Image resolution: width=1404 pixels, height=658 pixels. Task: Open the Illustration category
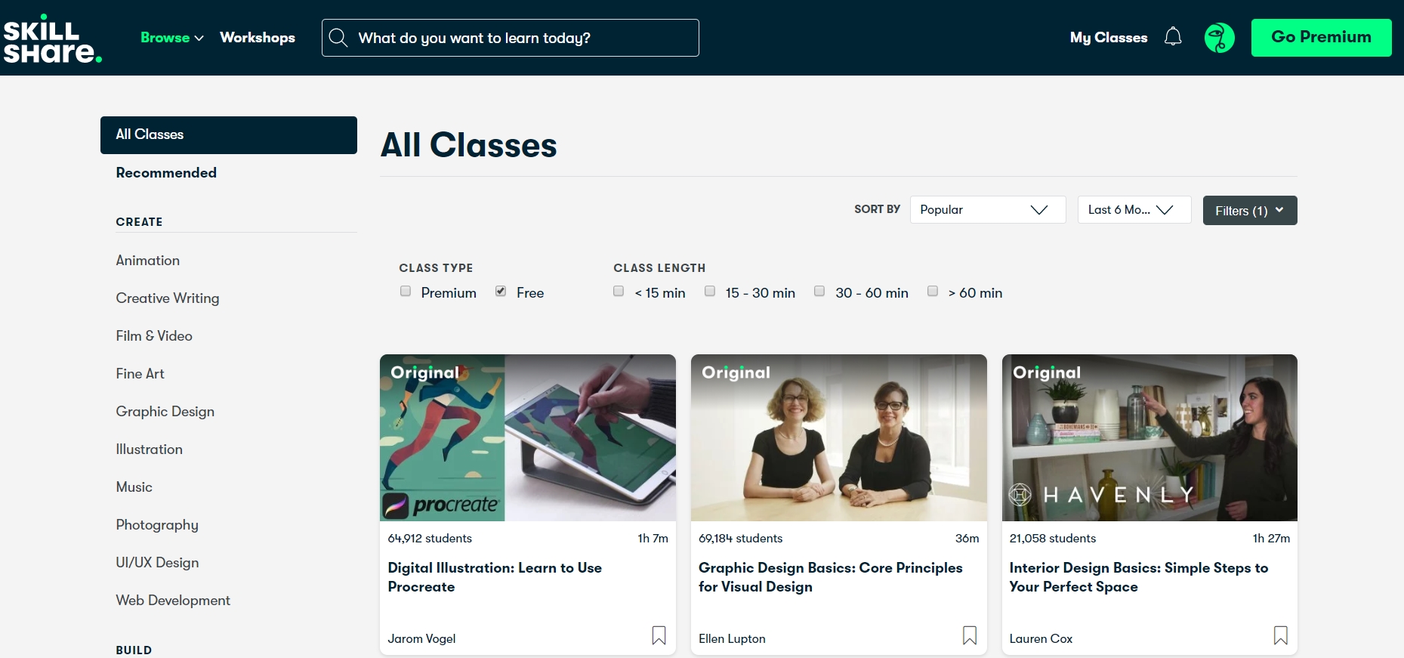click(x=150, y=449)
